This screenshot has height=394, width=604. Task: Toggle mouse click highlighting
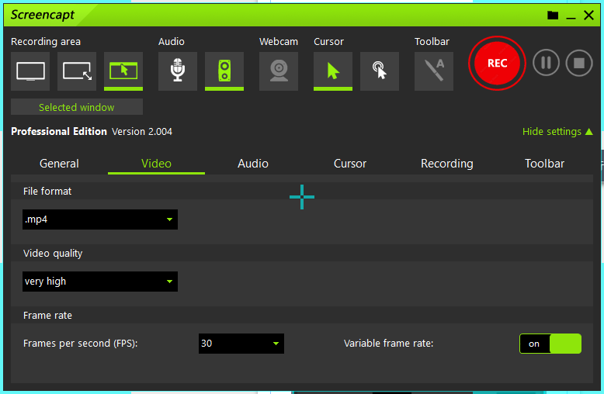click(x=380, y=71)
